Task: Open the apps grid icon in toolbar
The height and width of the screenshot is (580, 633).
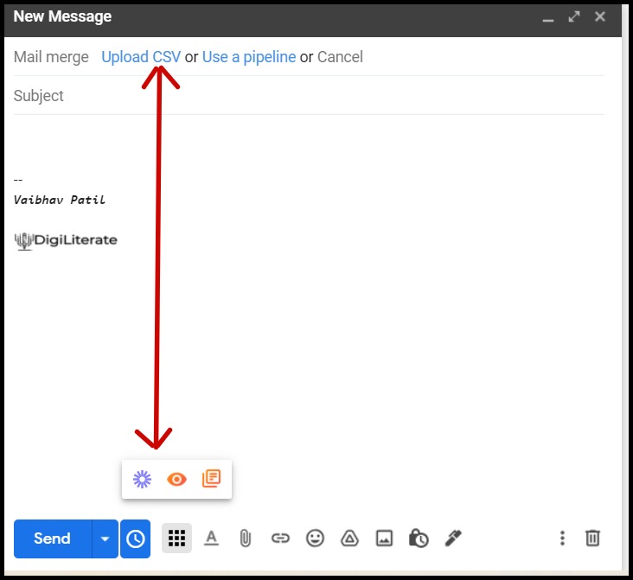Action: coord(176,538)
